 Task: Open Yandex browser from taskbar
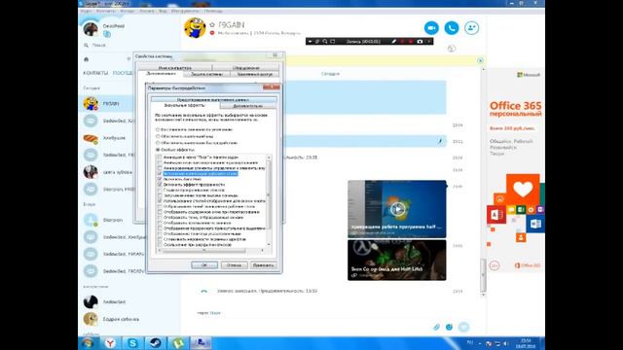coord(110,343)
